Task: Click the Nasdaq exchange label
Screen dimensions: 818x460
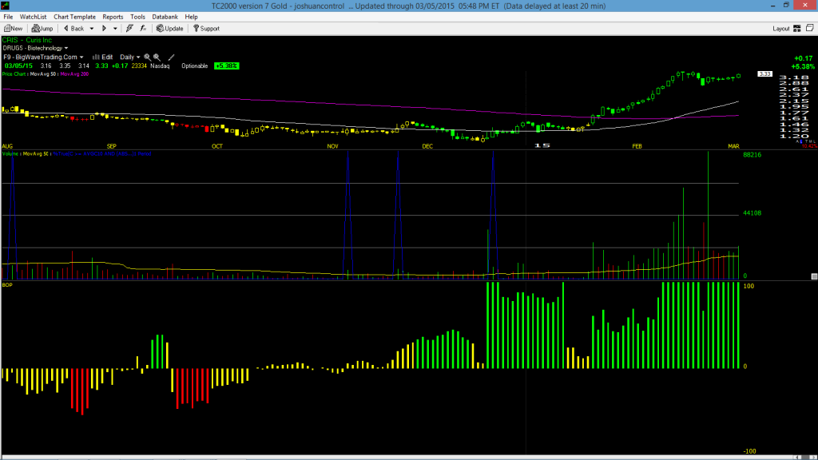Action: point(160,66)
